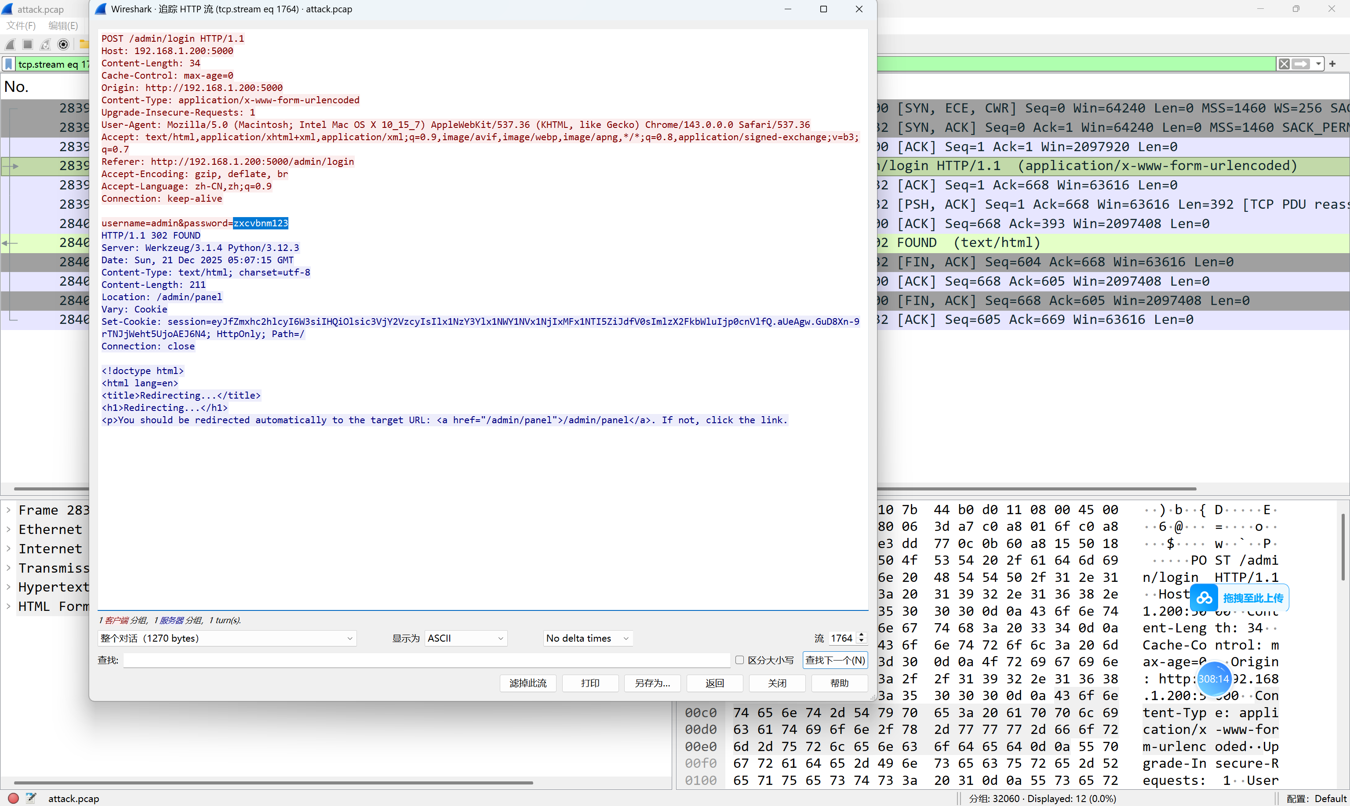Select packet row with Seq=604 Ack=668 FIN

[x=1113, y=262]
